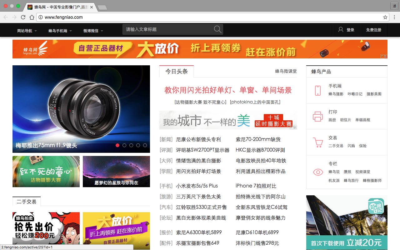Click the printer icon in the 打印 section
This screenshot has width=400, height=250.
[318, 116]
